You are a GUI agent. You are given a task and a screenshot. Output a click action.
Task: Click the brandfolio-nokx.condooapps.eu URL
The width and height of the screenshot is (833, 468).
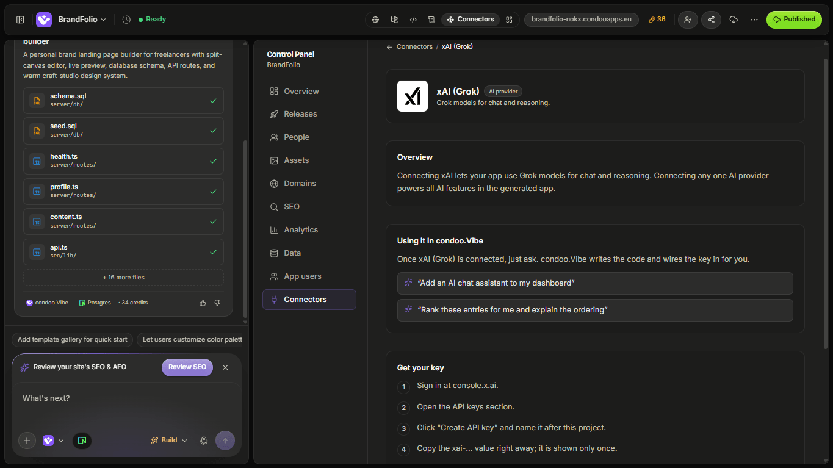click(x=582, y=20)
